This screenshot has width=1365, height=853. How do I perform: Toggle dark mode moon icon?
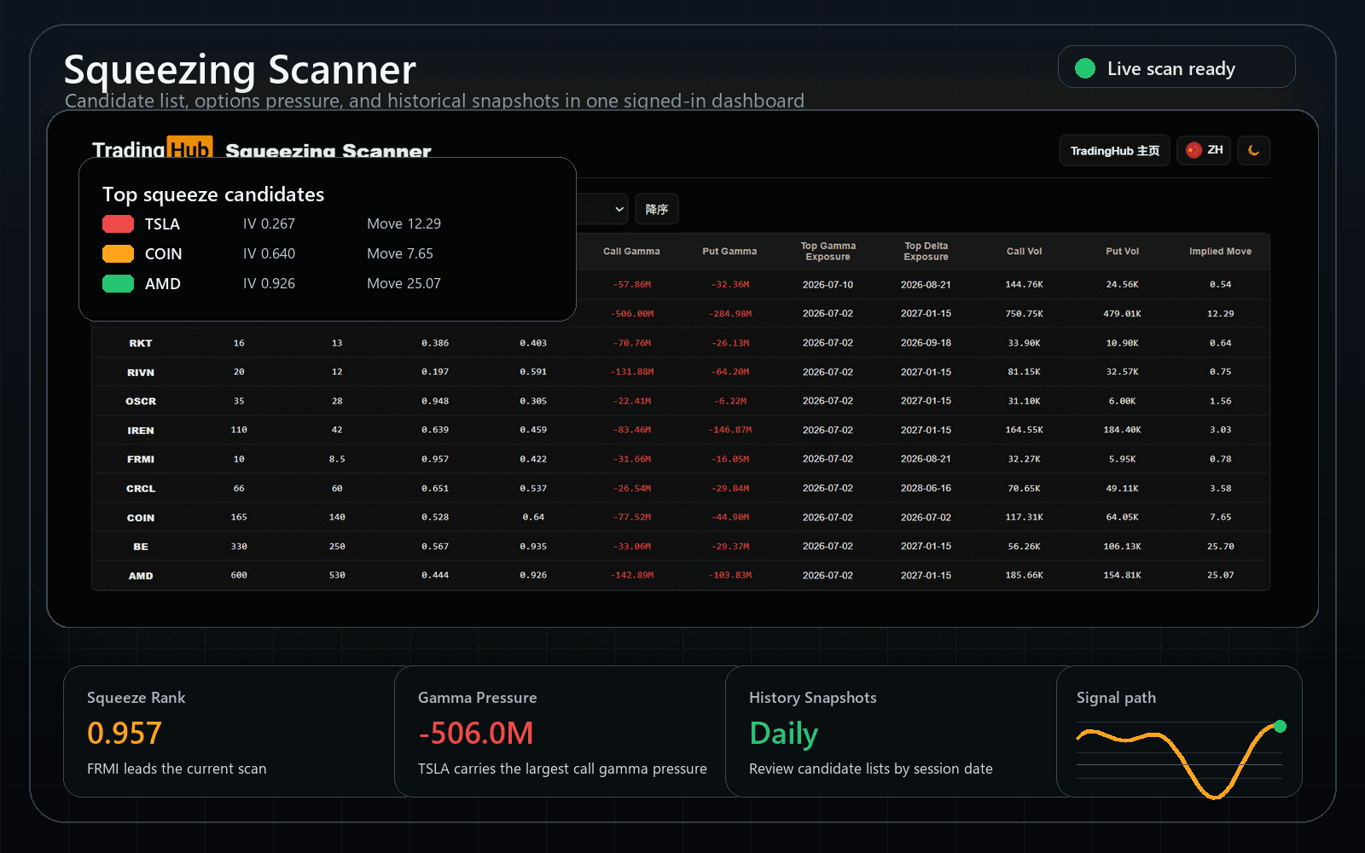coord(1253,151)
